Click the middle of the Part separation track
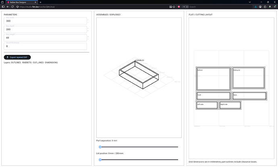The height and width of the screenshot is (167, 278). click(x=139, y=147)
